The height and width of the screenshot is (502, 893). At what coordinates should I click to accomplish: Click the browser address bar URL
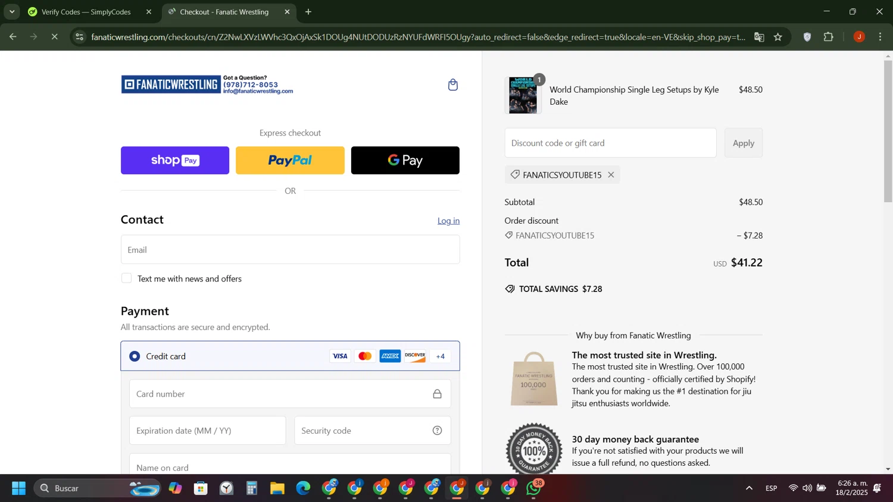[417, 37]
